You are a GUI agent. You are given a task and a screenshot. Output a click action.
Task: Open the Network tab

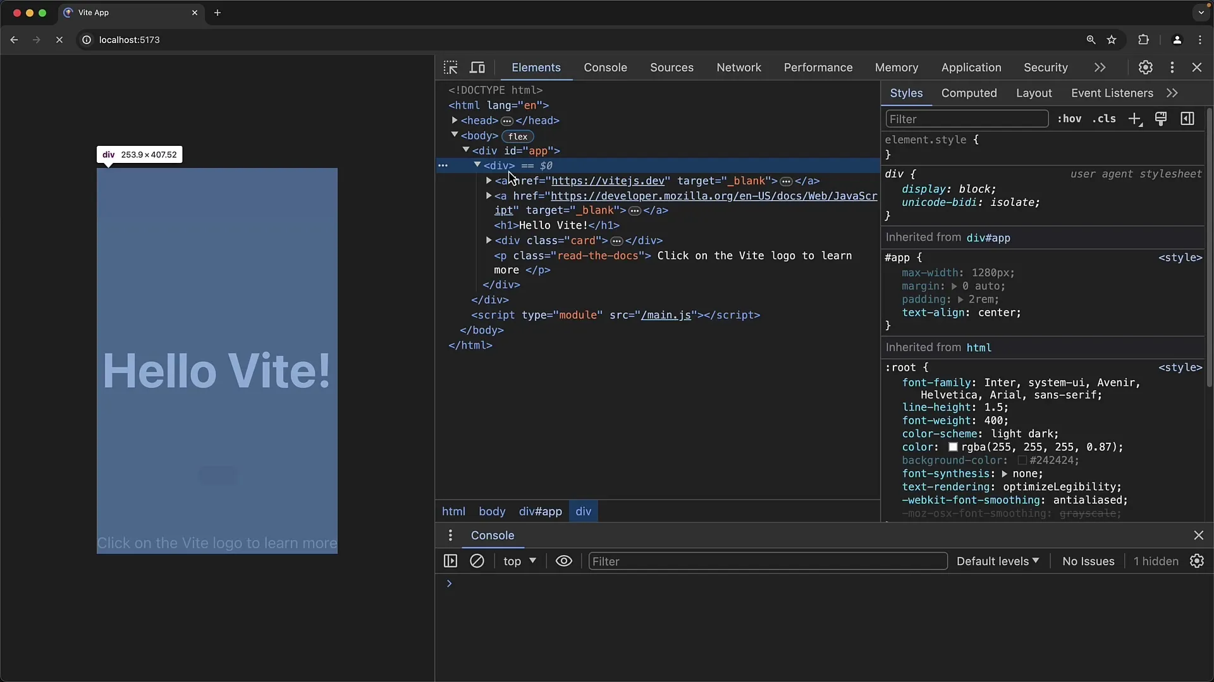(x=739, y=68)
